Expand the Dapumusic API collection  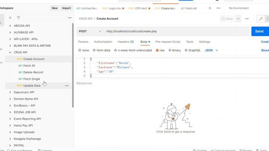(x=10, y=92)
